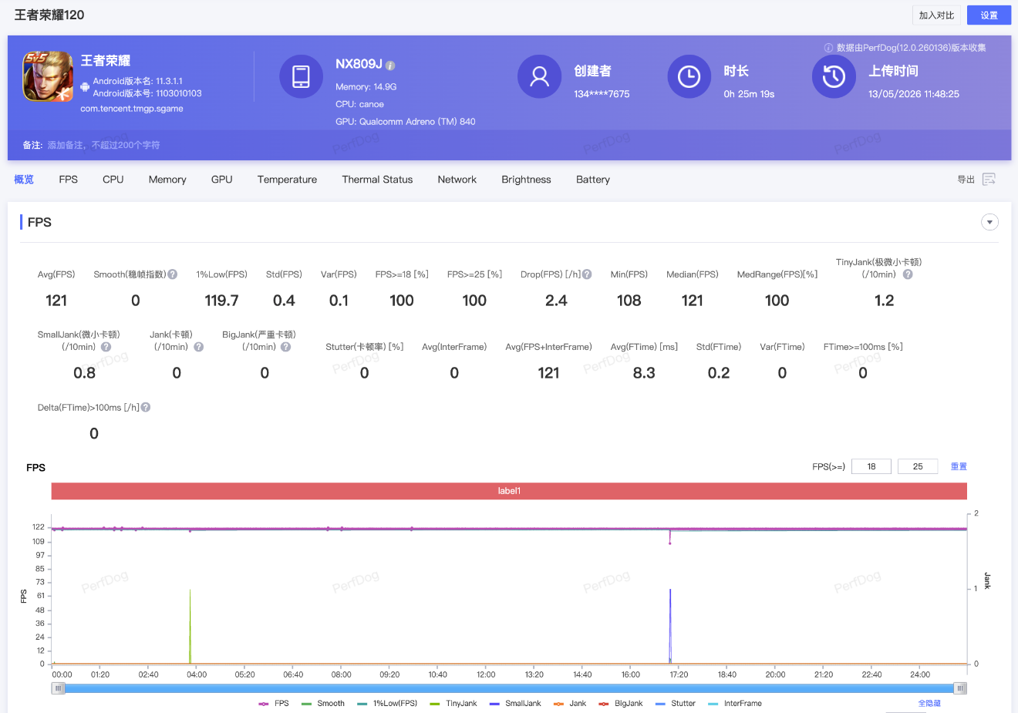This screenshot has height=713, width=1018.
Task: Click the 导出 export link
Action: (966, 180)
